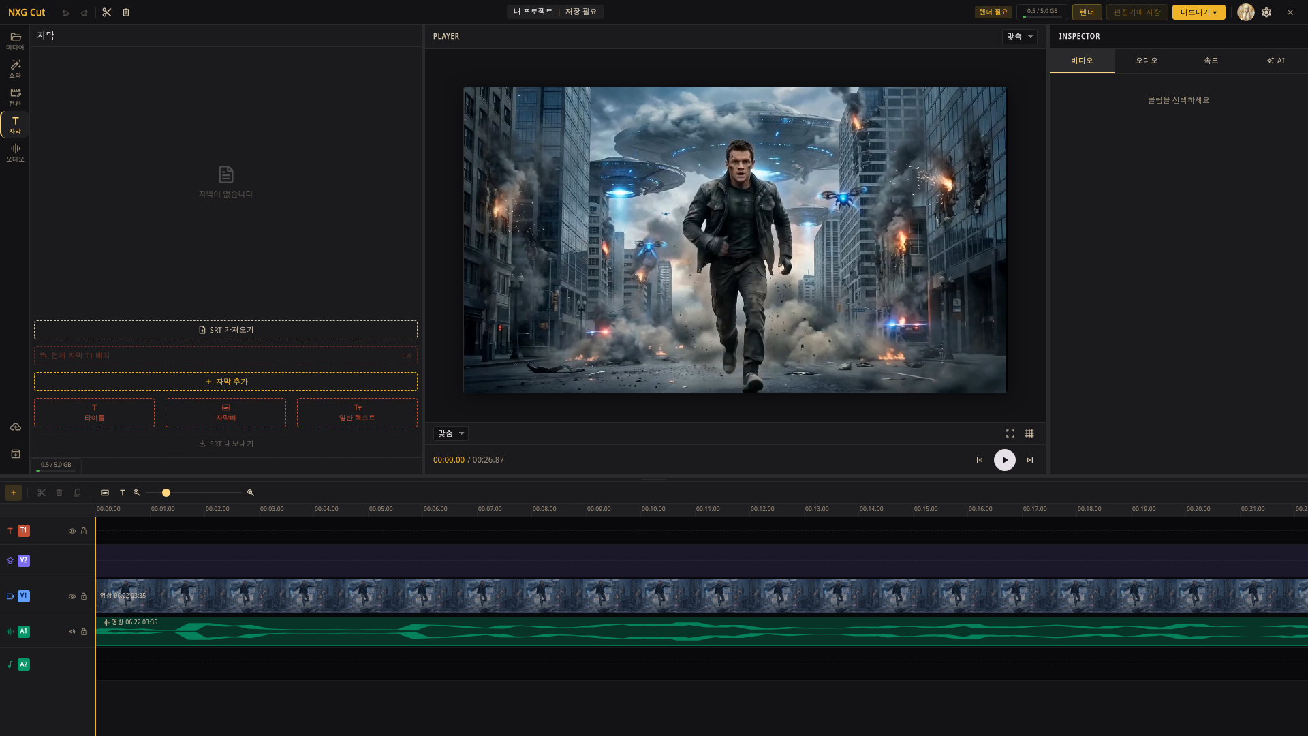Click the 00:05.00 mark on timeline ruler
The height and width of the screenshot is (736, 1308).
click(x=381, y=509)
